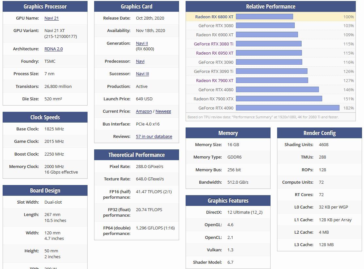
Task: Open GeForce RTX 3090 Ti comparison entry
Action: click(214, 71)
